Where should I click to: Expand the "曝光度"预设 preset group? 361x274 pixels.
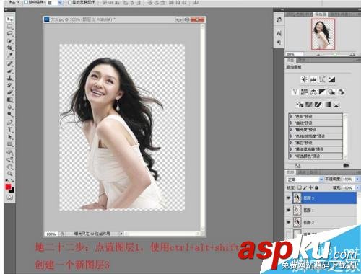pos(291,130)
